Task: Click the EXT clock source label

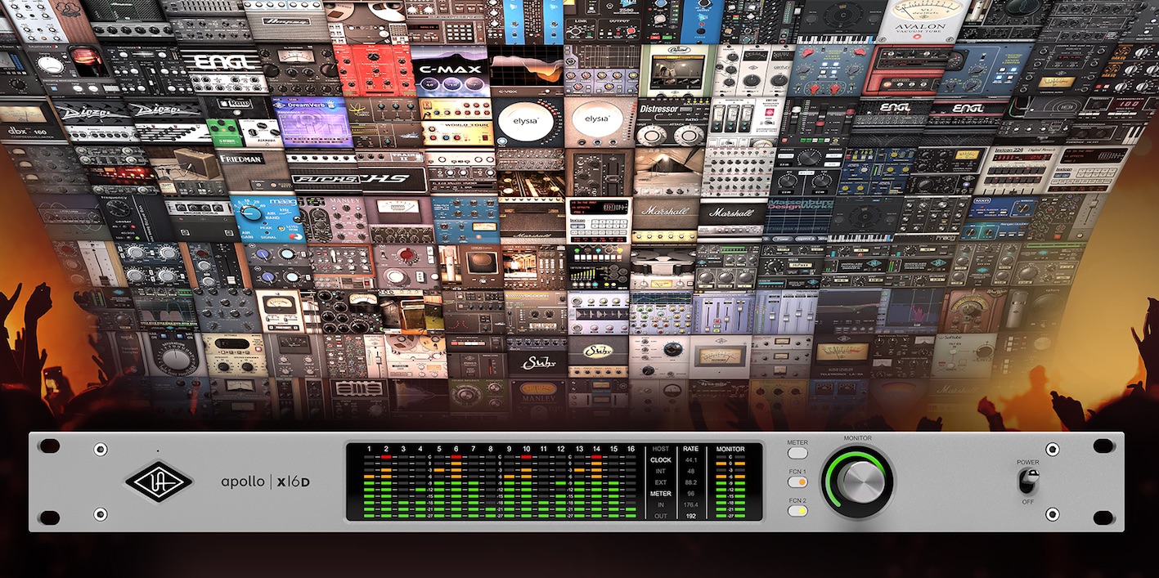Action: pyautogui.click(x=661, y=482)
